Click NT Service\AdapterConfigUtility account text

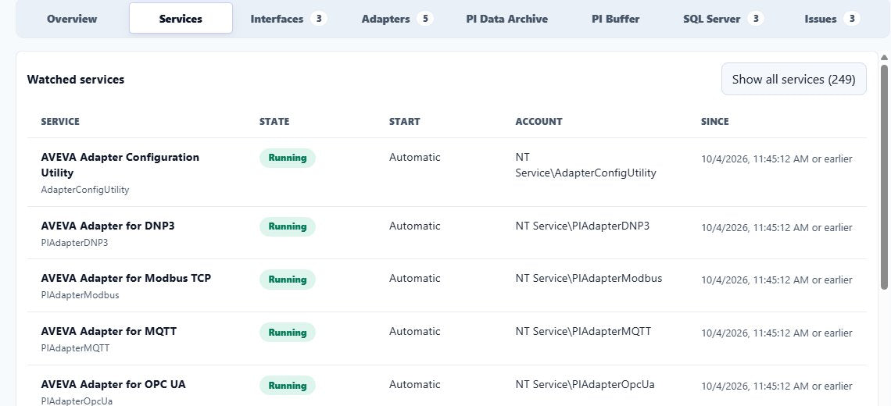(586, 166)
